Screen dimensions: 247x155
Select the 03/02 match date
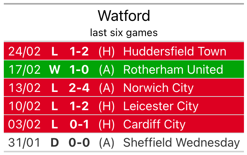(24, 124)
